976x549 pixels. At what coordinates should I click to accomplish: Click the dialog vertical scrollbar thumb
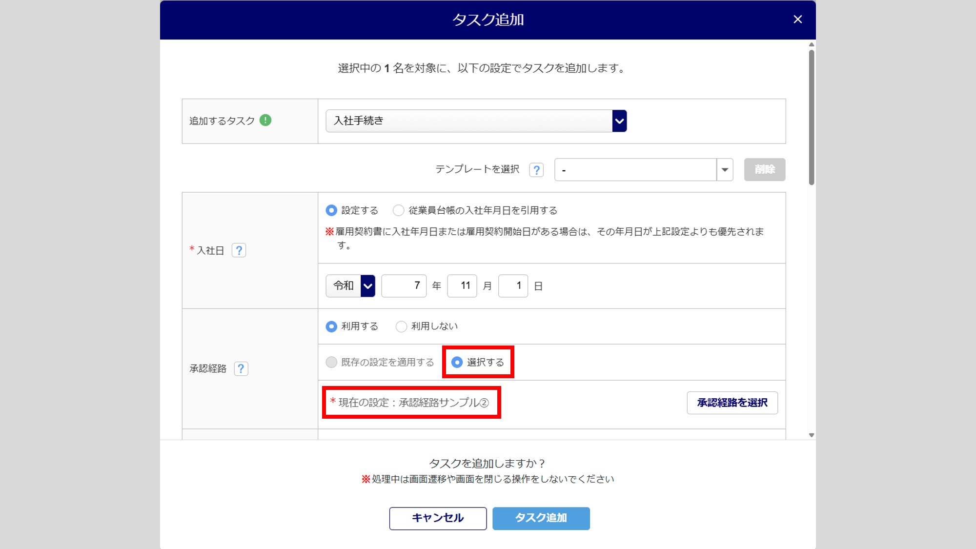click(x=812, y=117)
